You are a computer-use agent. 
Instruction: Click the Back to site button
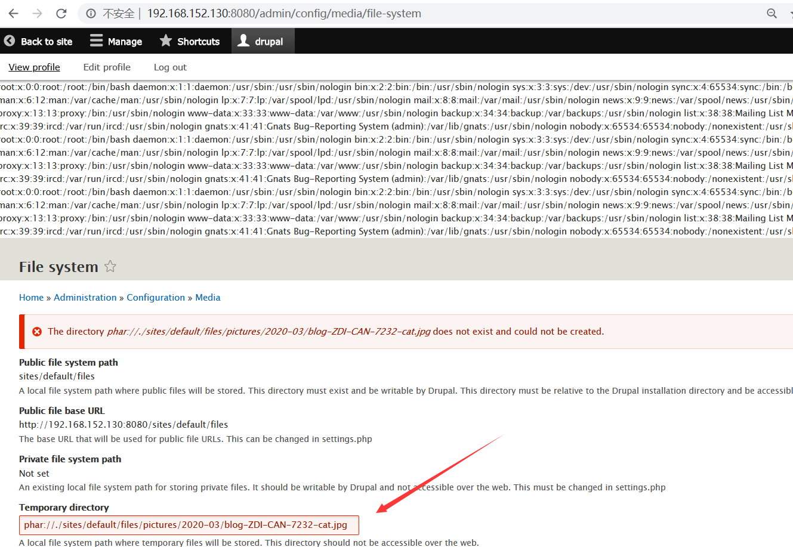39,41
